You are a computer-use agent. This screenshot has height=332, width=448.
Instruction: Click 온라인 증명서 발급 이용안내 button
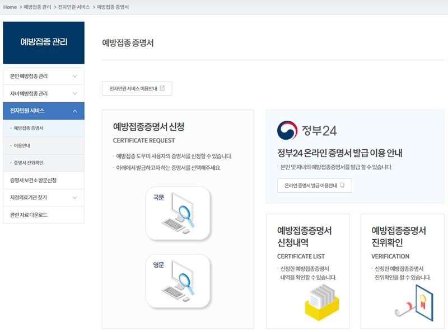click(x=314, y=186)
